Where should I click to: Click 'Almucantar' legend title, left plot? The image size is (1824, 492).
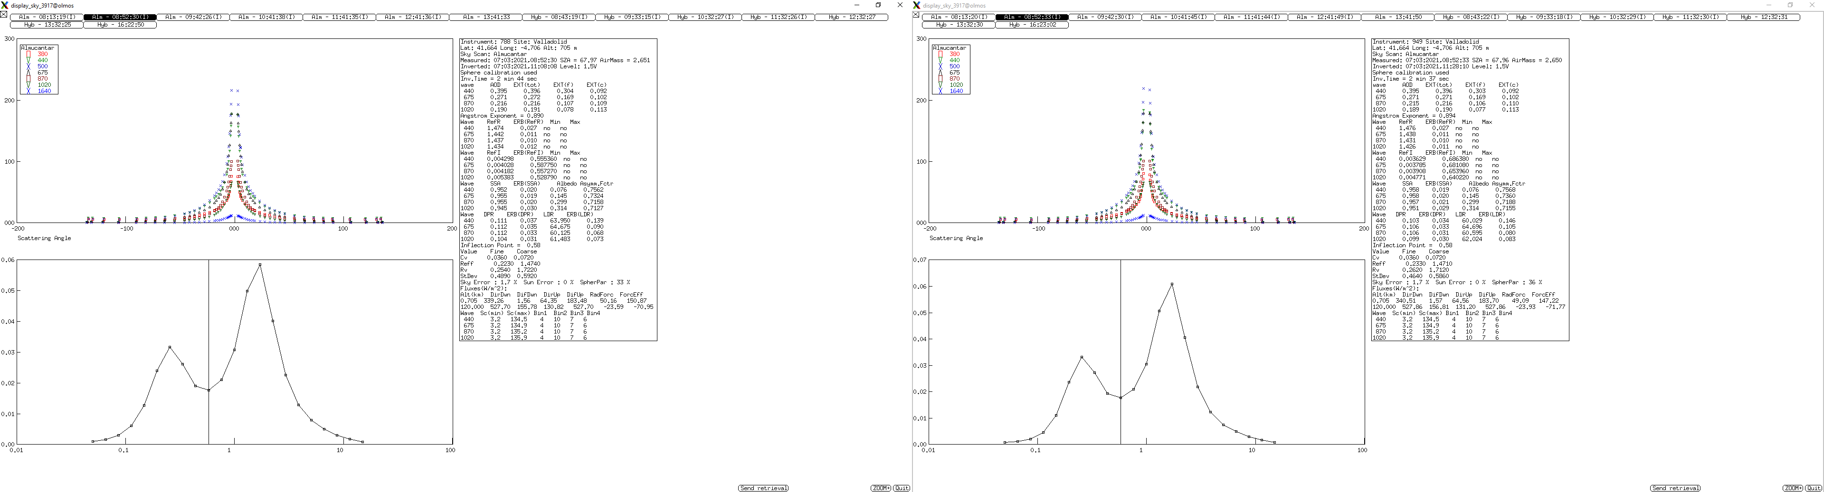click(37, 48)
